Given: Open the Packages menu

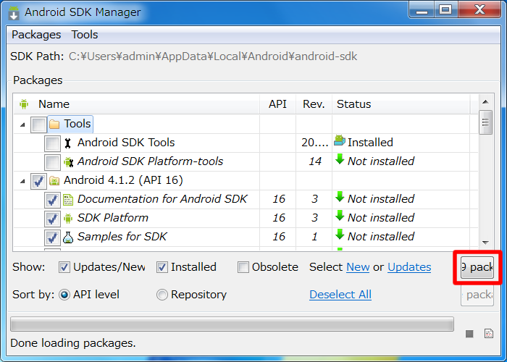Looking at the screenshot, I should click(x=36, y=35).
